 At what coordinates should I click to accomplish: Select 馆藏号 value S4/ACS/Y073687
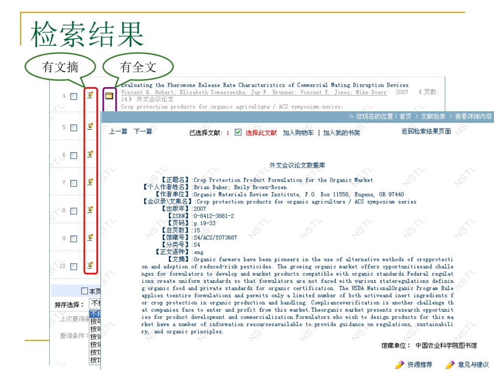tap(215, 238)
